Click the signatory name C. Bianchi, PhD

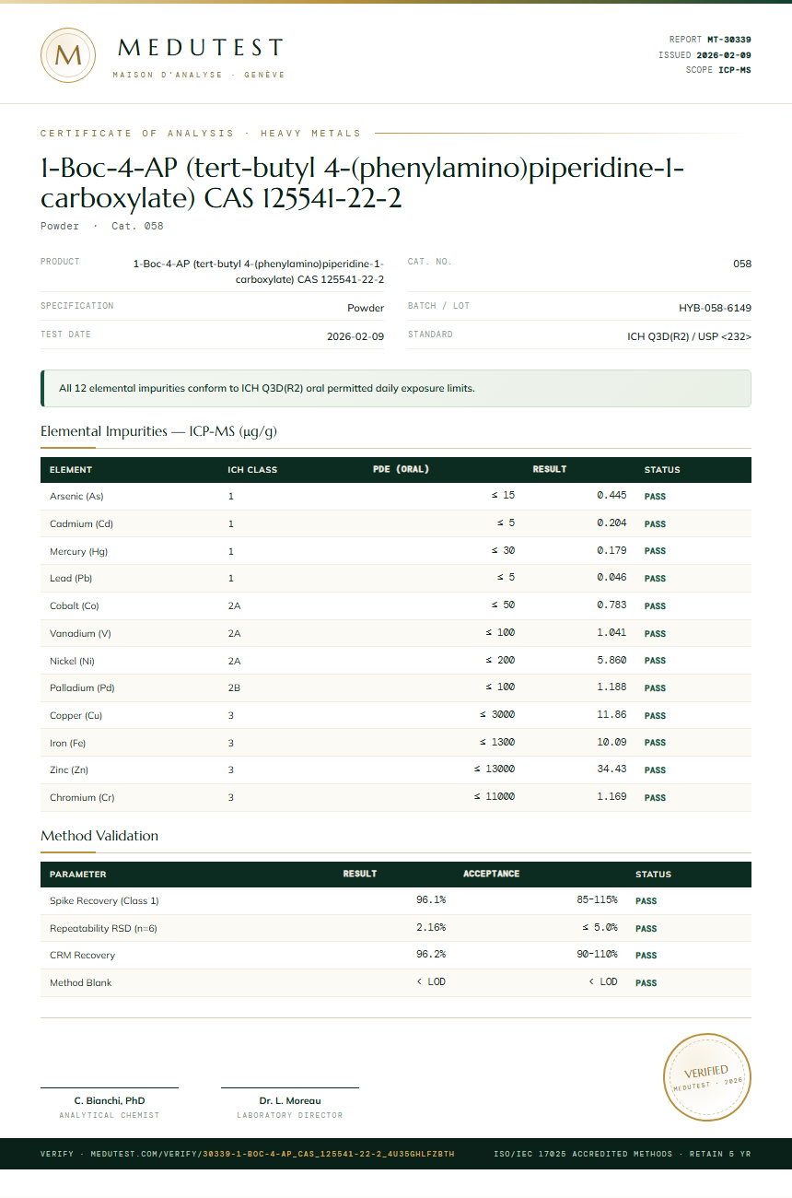pos(110,1100)
